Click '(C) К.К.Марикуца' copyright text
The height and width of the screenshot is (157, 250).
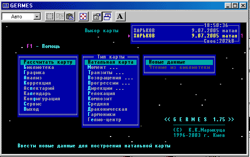(x=199, y=130)
